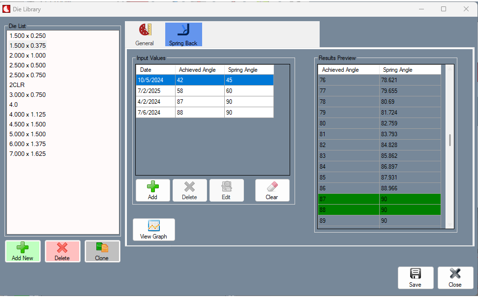
Task: Click Achieved Angle header in Results Preview
Action: (349, 70)
